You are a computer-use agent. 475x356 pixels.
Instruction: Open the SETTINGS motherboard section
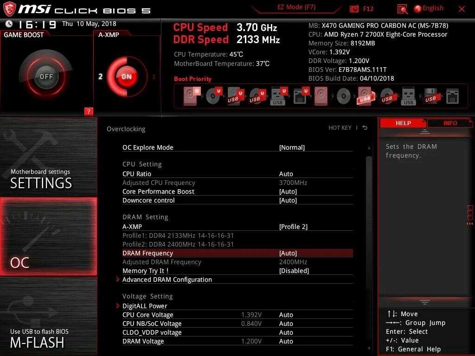coord(48,157)
